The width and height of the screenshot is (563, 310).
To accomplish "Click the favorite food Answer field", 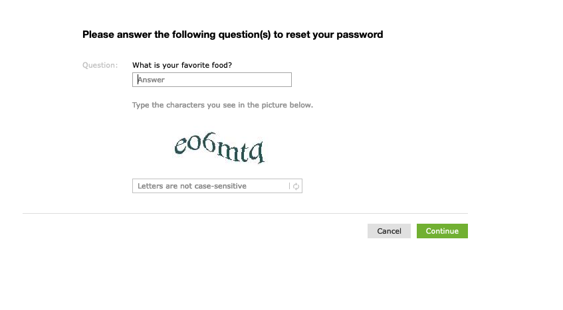I will [211, 80].
